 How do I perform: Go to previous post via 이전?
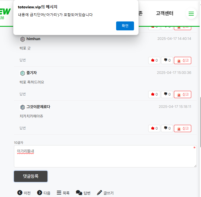click(x=24, y=193)
